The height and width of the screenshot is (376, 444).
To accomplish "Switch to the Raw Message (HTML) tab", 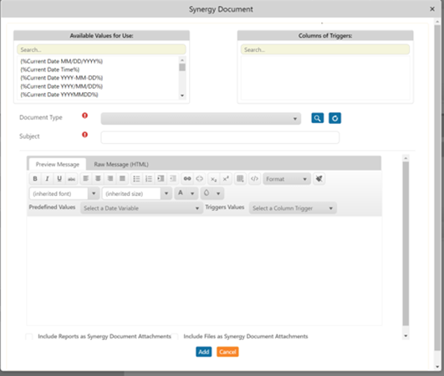I will tap(121, 164).
